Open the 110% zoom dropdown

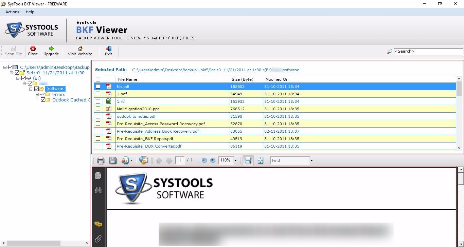pyautogui.click(x=235, y=160)
